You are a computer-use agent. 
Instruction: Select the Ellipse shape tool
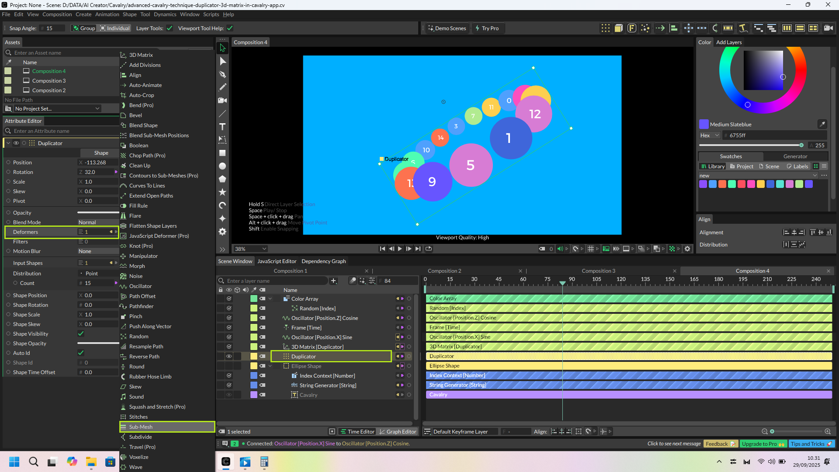(222, 166)
